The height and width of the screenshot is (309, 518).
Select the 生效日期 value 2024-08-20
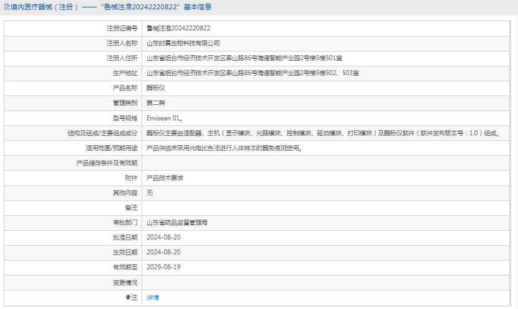tap(163, 253)
